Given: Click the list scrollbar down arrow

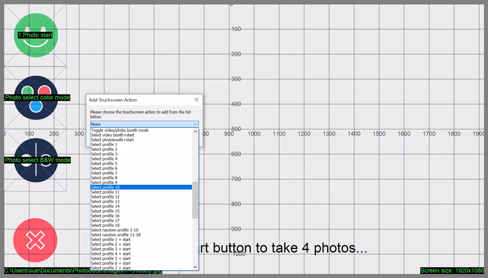Looking at the screenshot, I should (195, 267).
